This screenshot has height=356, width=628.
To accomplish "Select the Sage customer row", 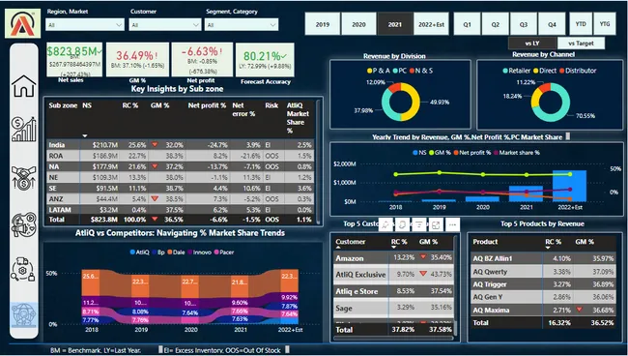I will [393, 308].
